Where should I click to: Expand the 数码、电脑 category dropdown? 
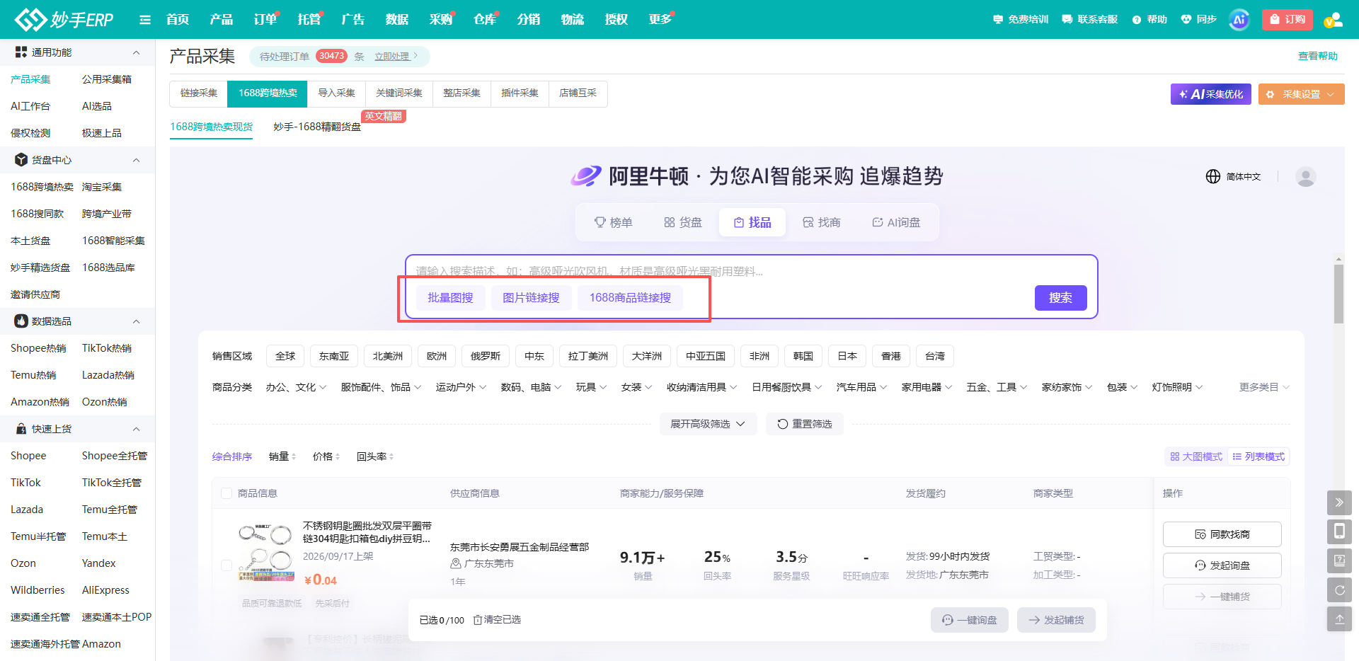tap(531, 387)
